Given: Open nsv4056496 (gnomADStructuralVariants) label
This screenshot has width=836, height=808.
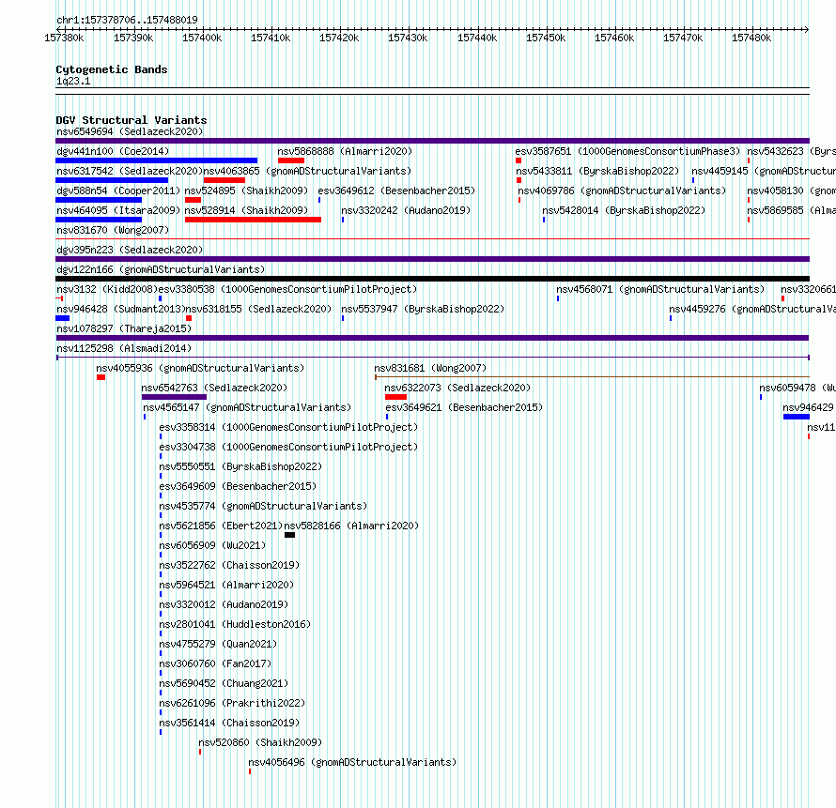Looking at the screenshot, I should (352, 762).
